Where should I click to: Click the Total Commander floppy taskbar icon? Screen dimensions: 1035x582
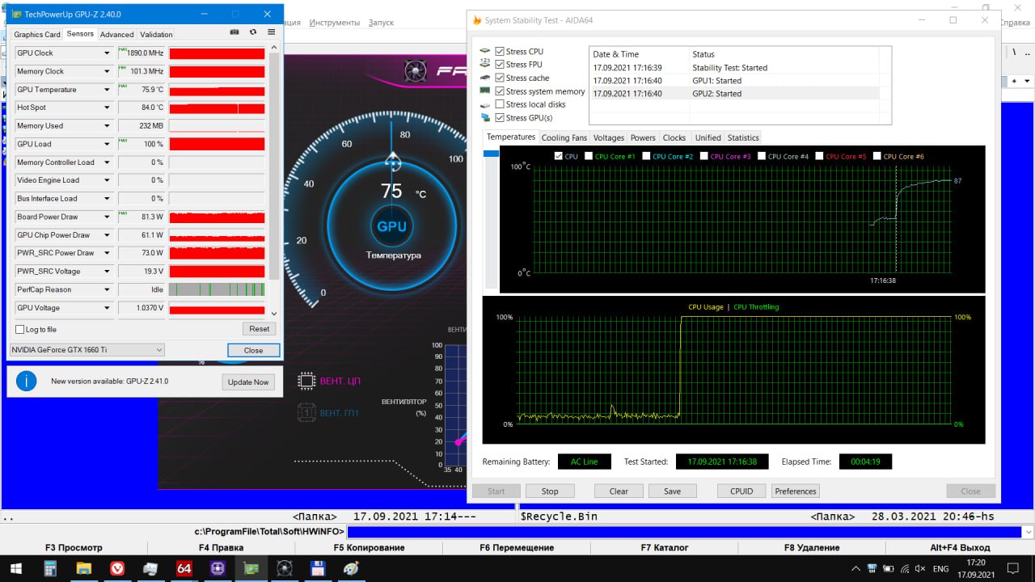point(318,568)
